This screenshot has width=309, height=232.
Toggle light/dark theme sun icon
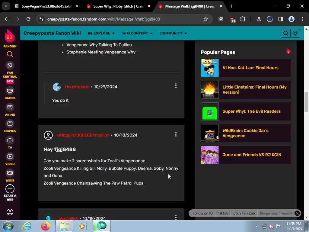coord(295,33)
